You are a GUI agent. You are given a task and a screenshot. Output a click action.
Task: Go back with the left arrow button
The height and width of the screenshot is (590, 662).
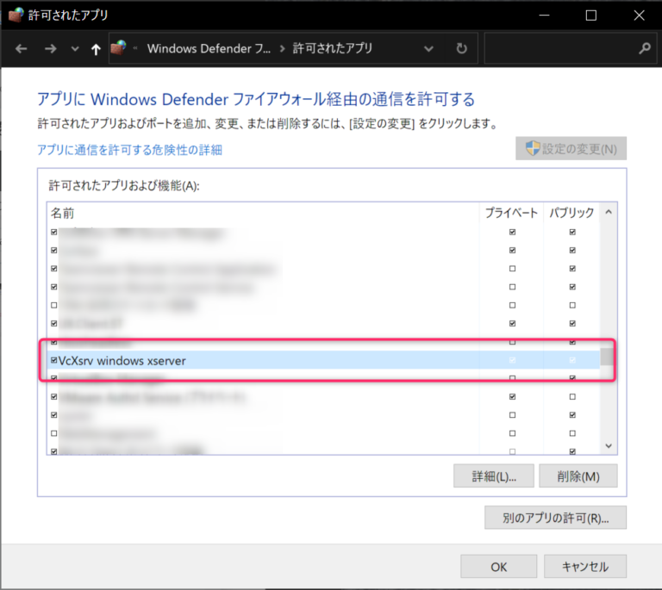click(x=21, y=49)
